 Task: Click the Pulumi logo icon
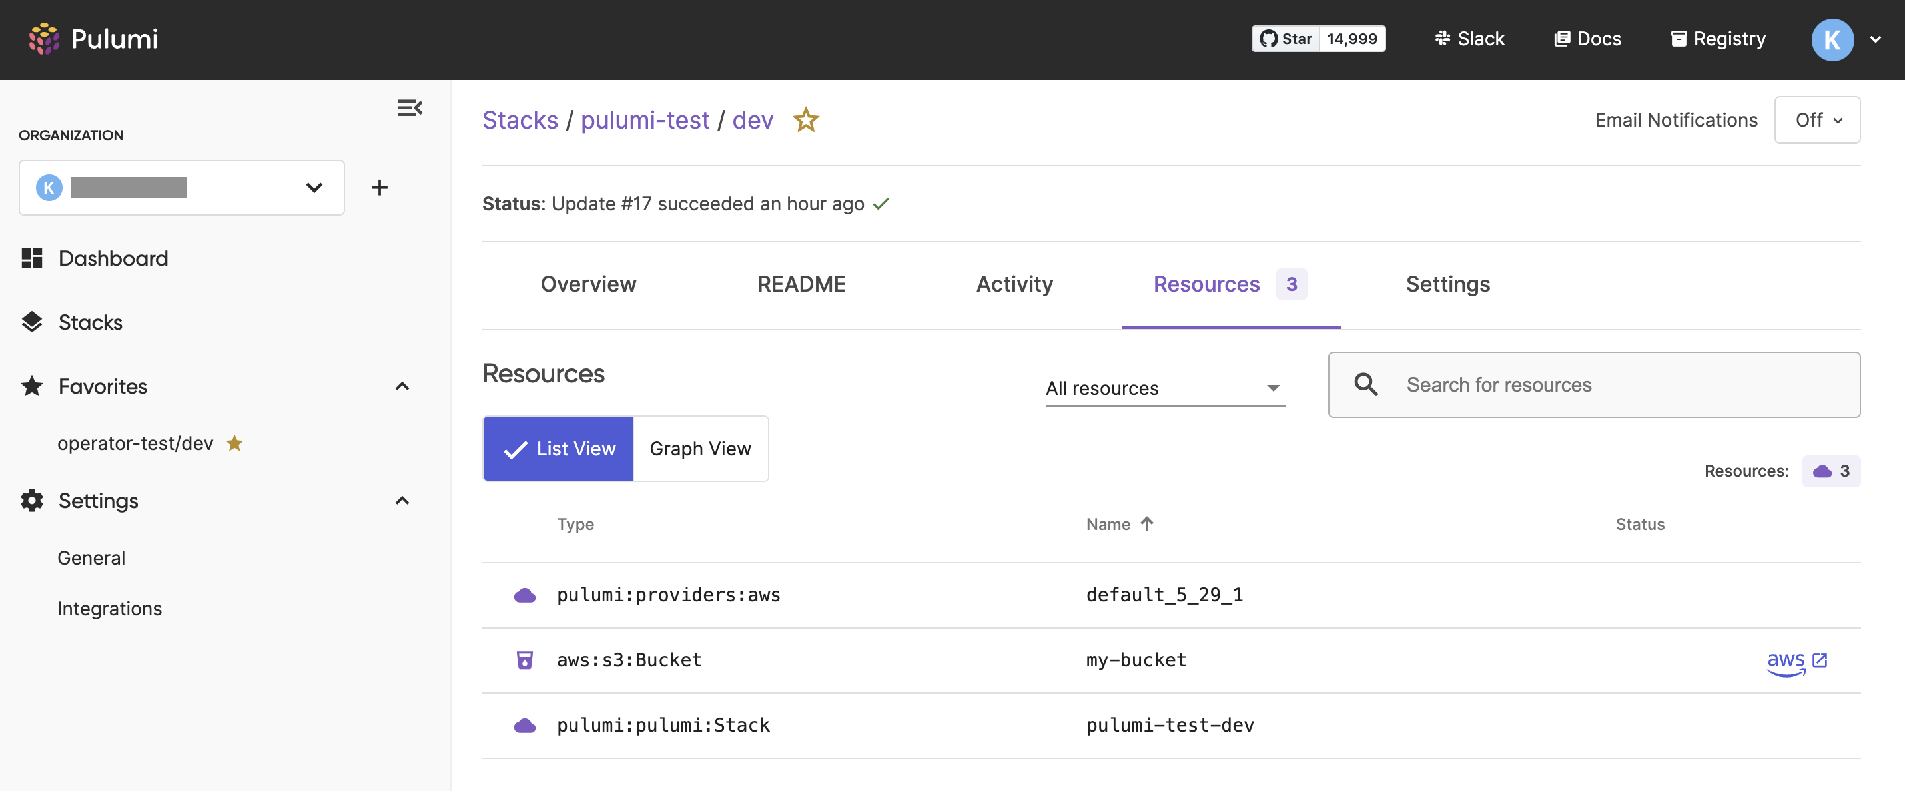point(44,39)
